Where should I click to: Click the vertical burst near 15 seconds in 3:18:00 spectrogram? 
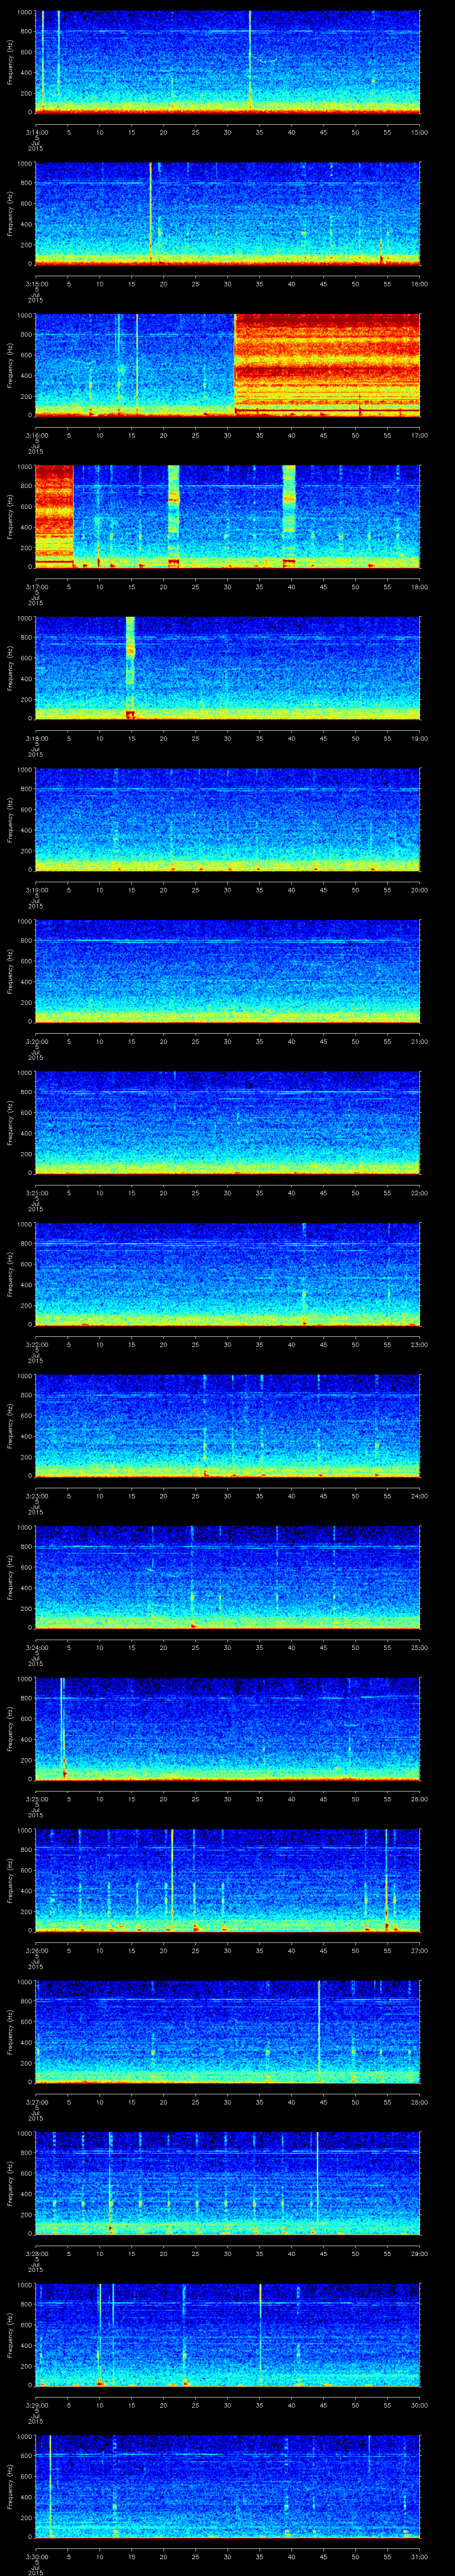click(130, 668)
